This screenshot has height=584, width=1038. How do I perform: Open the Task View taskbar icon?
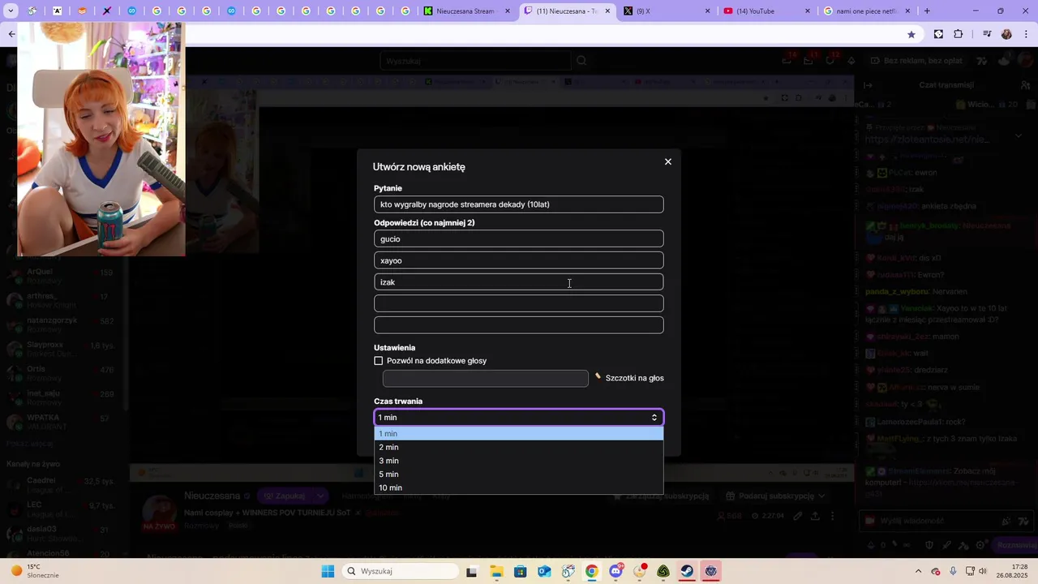(x=472, y=571)
